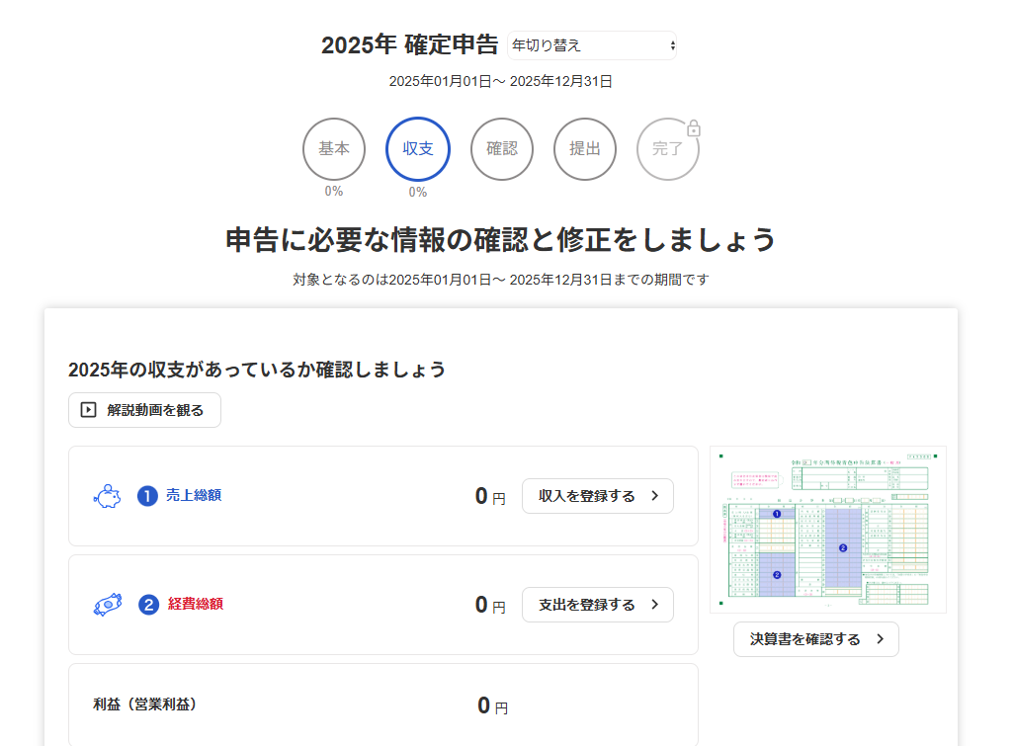Click the chevron arrow in 収入を登録する

point(655,496)
